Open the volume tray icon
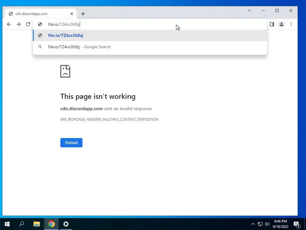 click(x=267, y=224)
